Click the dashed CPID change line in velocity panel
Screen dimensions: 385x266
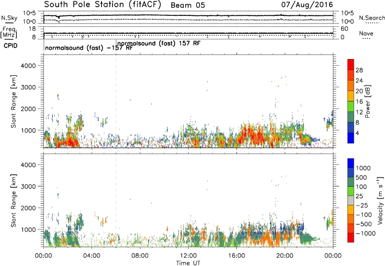116,200
